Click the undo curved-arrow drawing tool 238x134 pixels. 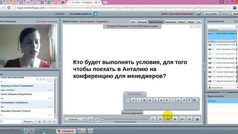167,100
